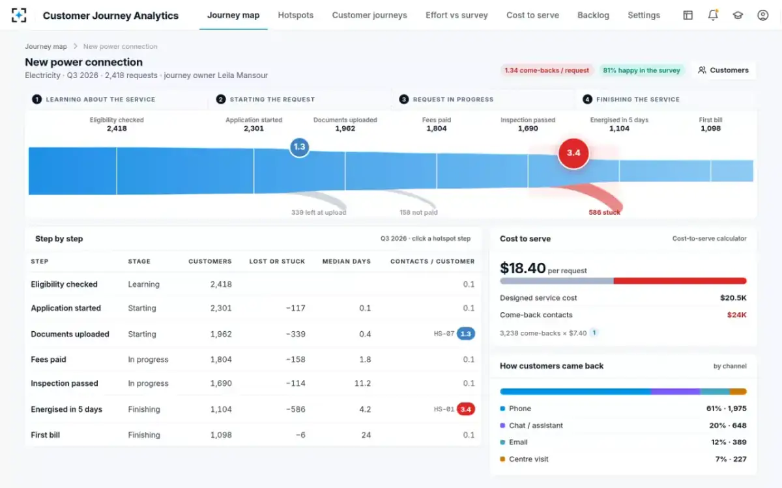Viewport: 782px width, 488px height.
Task: Click the '158 not paid' flow label
Action: point(418,212)
